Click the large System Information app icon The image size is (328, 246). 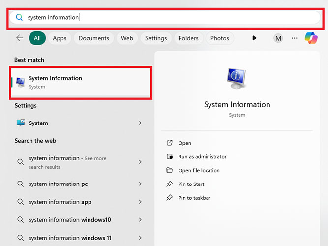tap(237, 78)
